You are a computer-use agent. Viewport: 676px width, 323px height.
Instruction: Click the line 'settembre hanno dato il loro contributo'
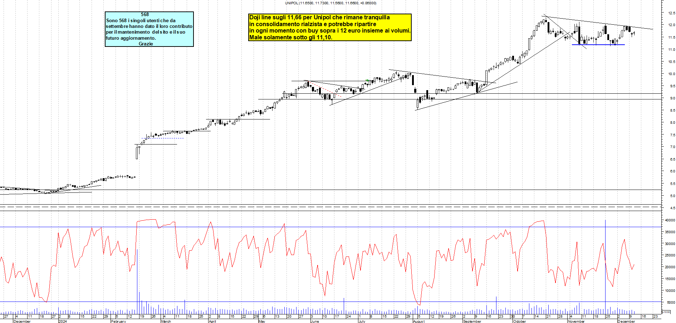(x=149, y=26)
